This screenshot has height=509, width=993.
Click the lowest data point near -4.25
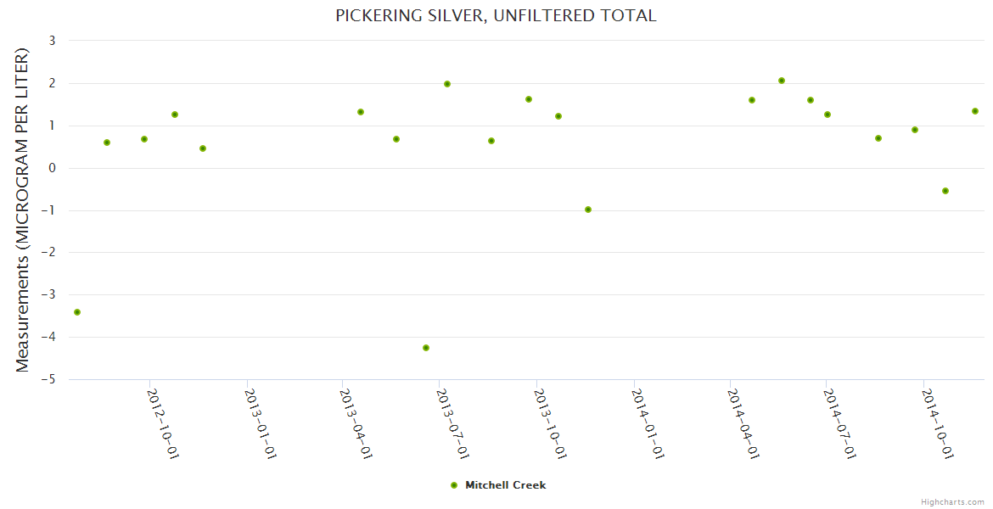426,348
